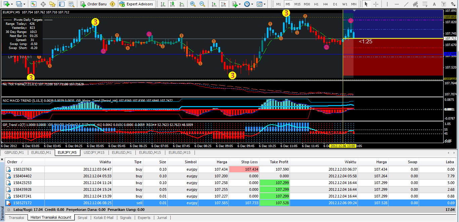Image resolution: width=459 pixels, height=222 pixels.
Task: Open the Periods clock icon
Action: point(247,4)
